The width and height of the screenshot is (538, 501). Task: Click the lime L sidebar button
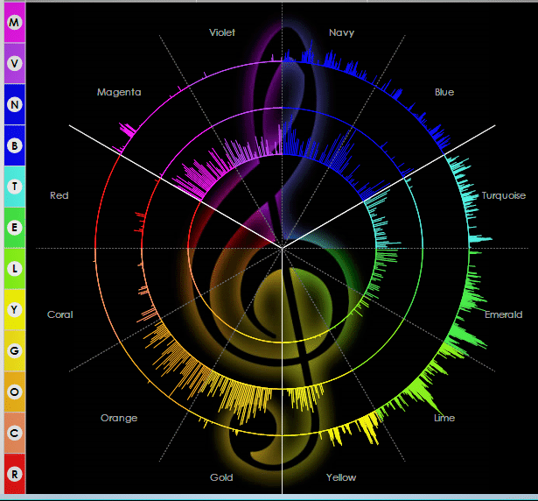14,269
